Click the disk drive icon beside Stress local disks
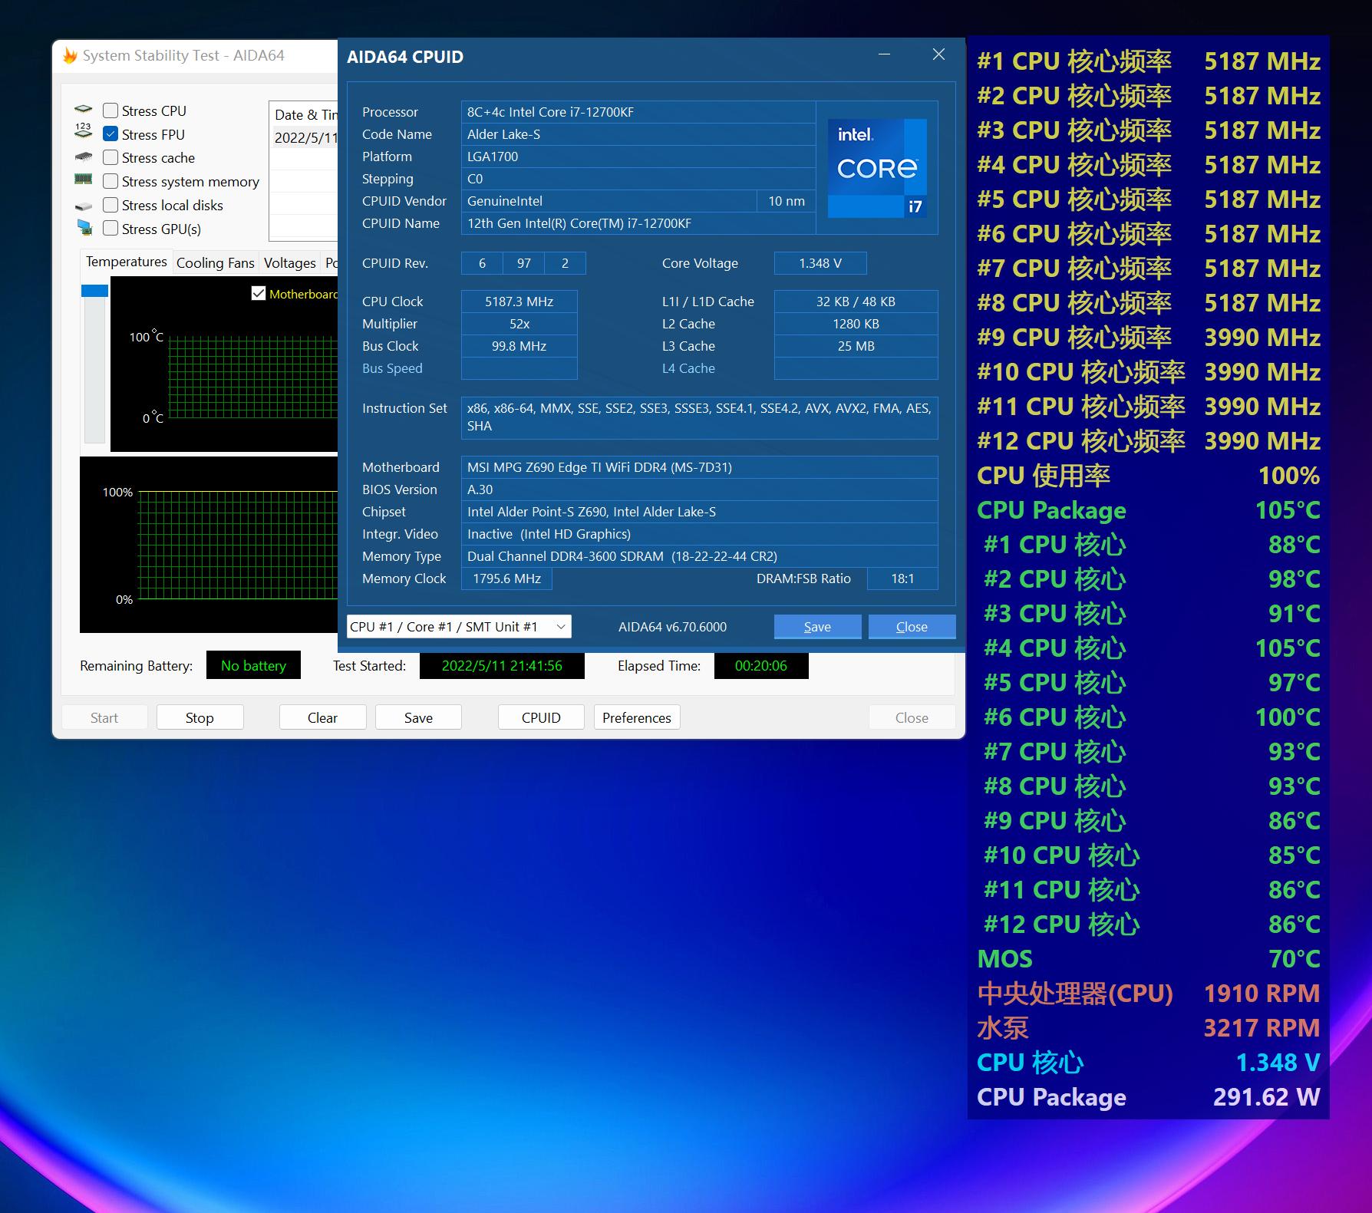The image size is (1372, 1213). (84, 206)
